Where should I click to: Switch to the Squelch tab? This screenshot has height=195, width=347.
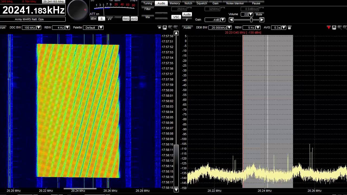pos(202,3)
